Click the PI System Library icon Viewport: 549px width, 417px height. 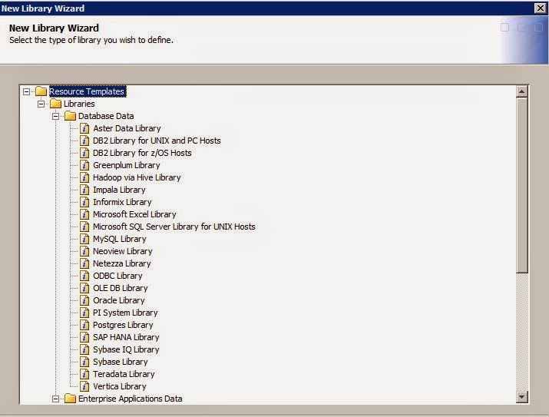click(x=84, y=313)
